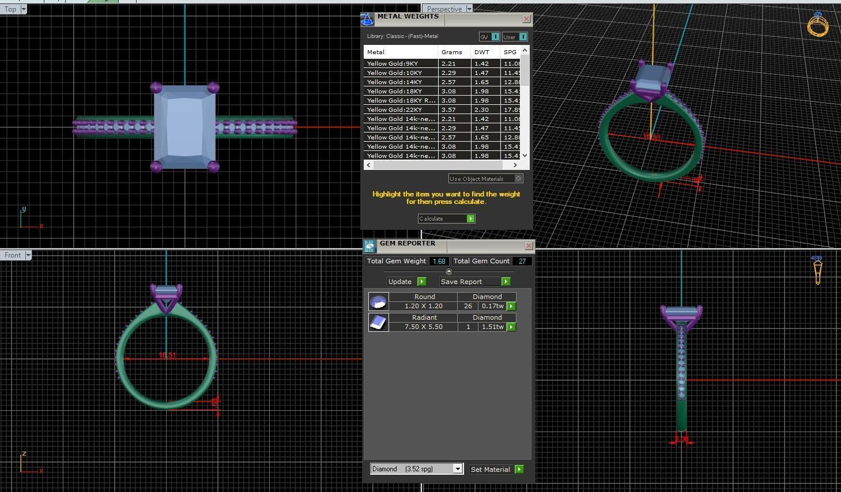This screenshot has height=492, width=841.
Task: Click the Metal Weights panel icon
Action: pos(367,20)
